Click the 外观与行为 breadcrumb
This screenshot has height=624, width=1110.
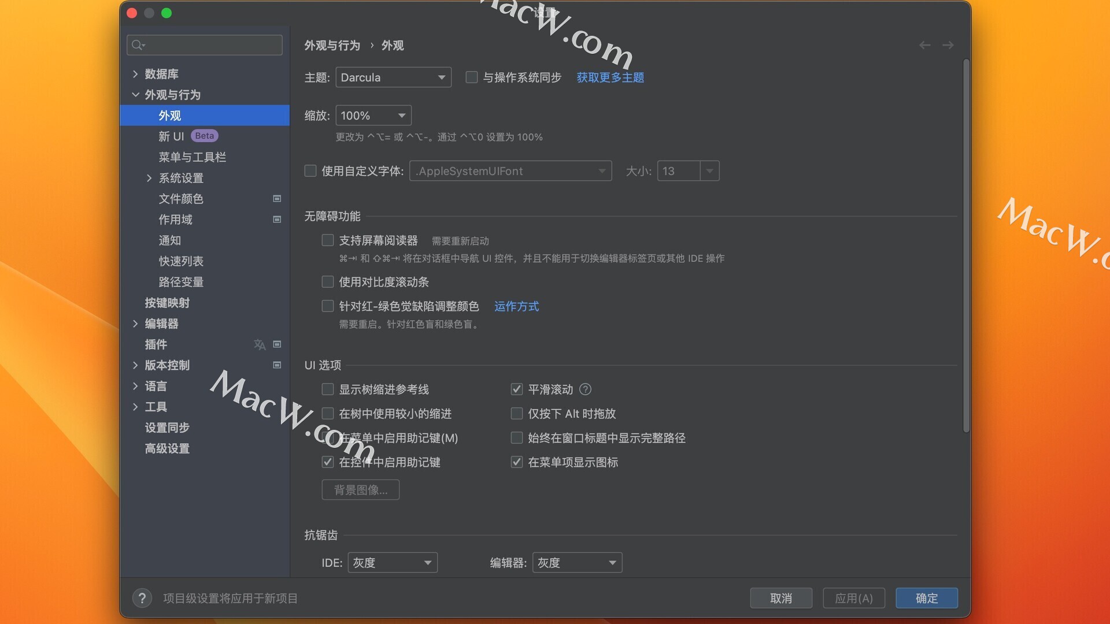[x=332, y=45]
